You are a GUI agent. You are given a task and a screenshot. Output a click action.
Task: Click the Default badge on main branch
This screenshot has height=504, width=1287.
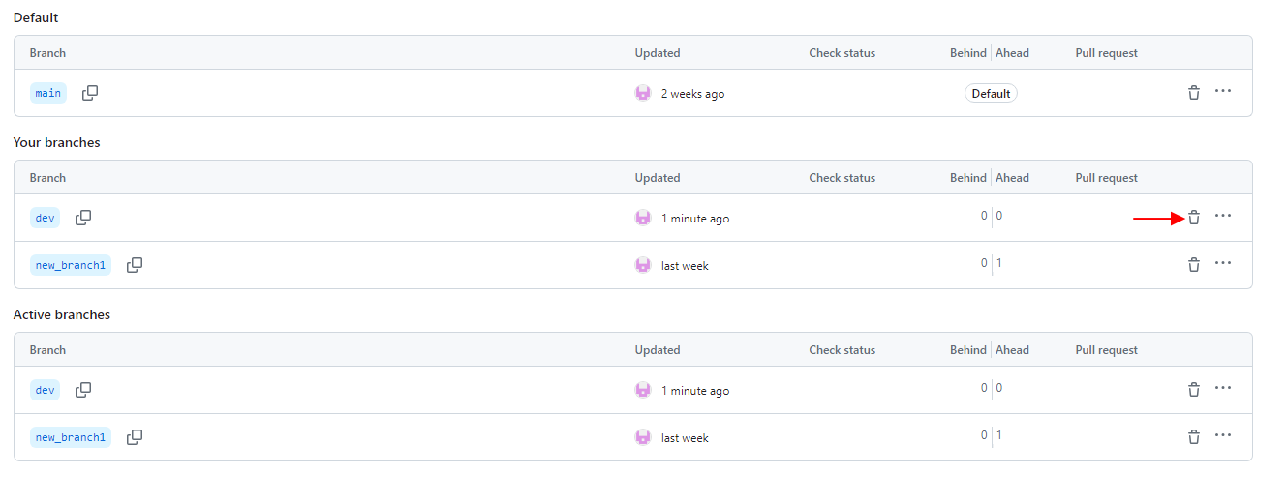(991, 94)
